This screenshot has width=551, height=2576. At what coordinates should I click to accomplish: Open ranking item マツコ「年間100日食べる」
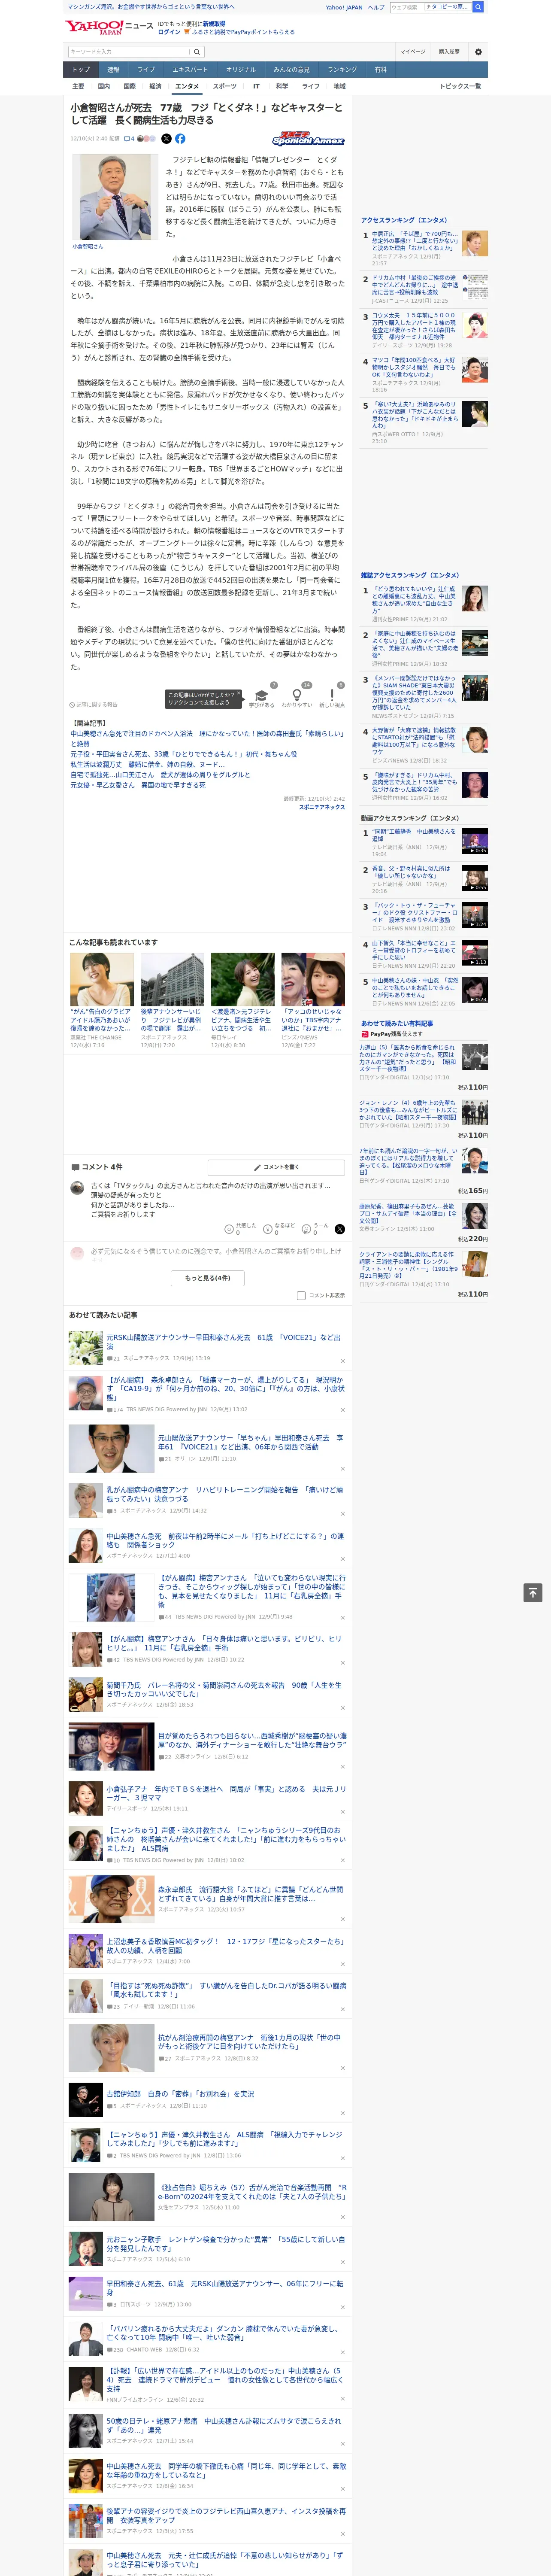coord(414,367)
